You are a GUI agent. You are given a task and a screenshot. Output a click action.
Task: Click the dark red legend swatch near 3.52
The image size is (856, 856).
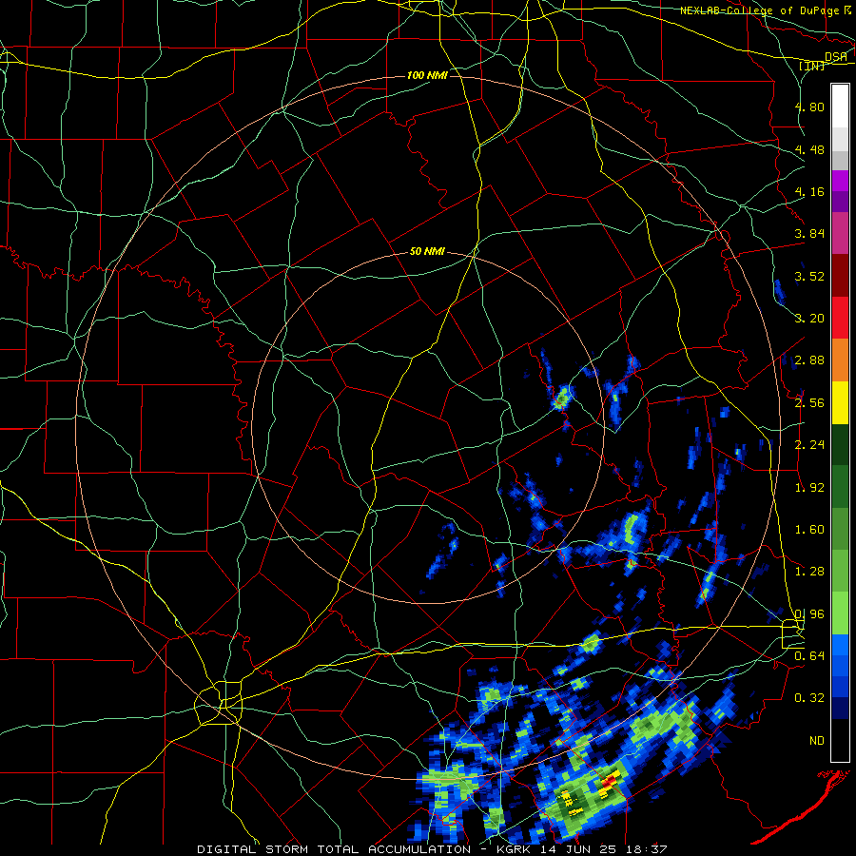pyautogui.click(x=840, y=276)
